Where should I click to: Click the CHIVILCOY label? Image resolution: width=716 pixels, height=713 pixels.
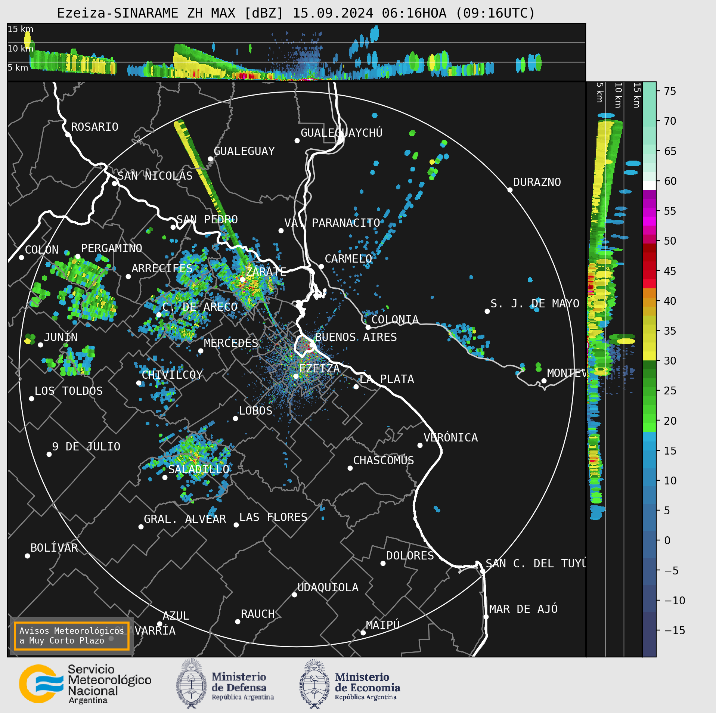tap(172, 375)
